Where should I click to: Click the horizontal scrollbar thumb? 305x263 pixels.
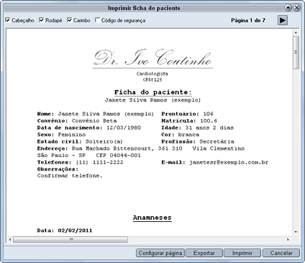(x=70, y=239)
